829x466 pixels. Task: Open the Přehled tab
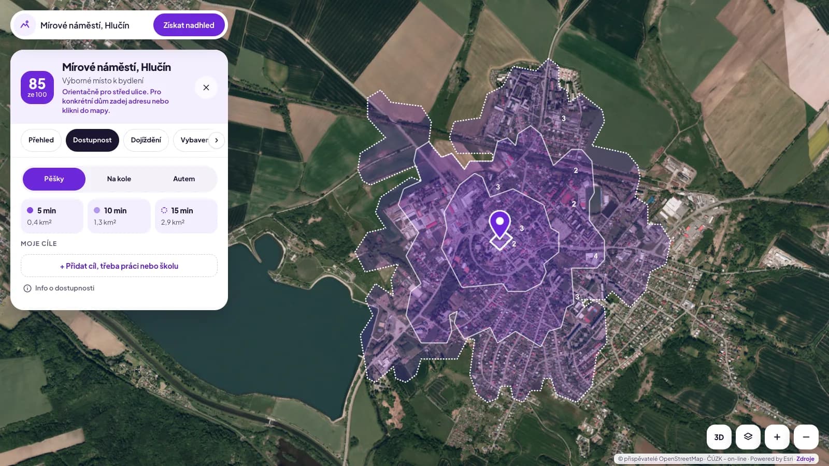click(41, 140)
